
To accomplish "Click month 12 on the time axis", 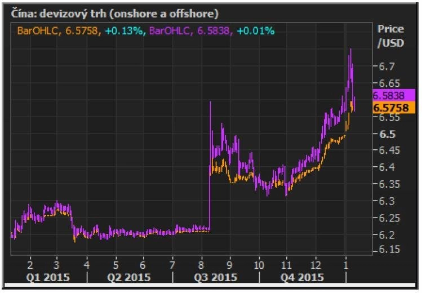I will point(316,265).
